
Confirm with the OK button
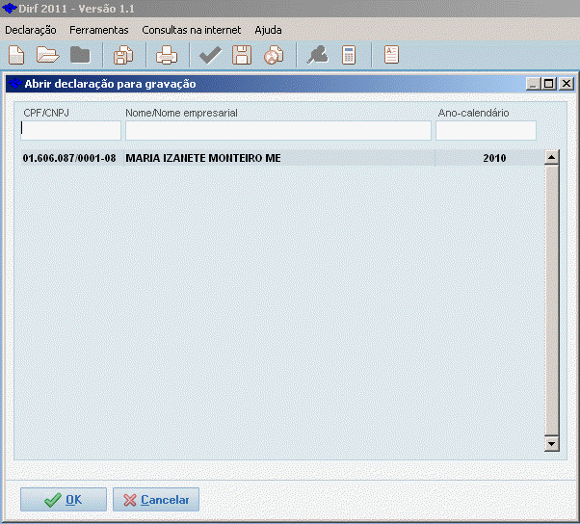(64, 500)
